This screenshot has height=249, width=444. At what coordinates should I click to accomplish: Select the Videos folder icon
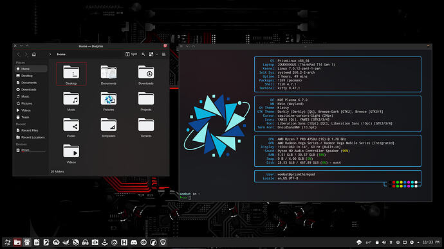[x=71, y=151]
